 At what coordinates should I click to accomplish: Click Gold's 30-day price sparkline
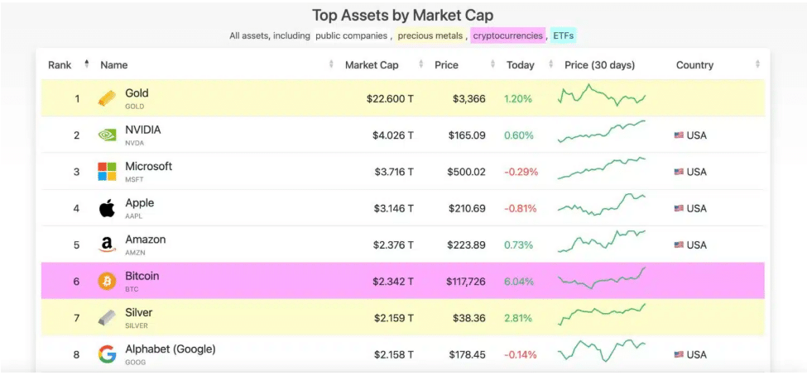coord(602,95)
